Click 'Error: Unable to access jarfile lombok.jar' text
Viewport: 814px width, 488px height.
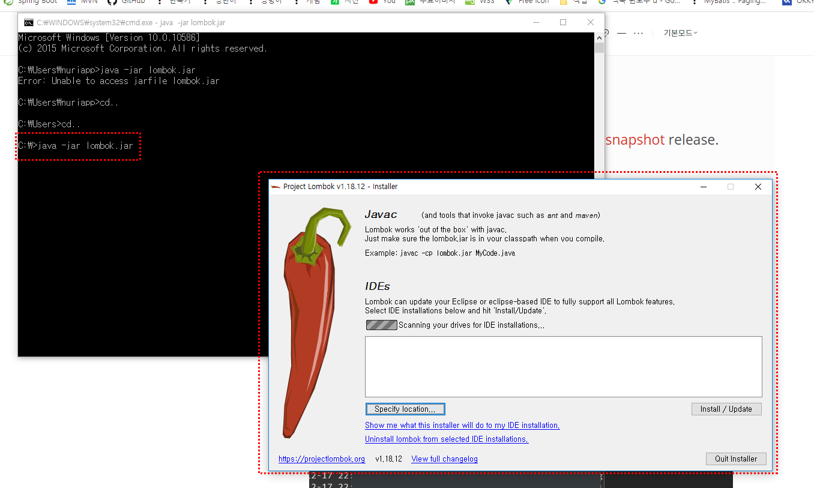pyautogui.click(x=119, y=81)
